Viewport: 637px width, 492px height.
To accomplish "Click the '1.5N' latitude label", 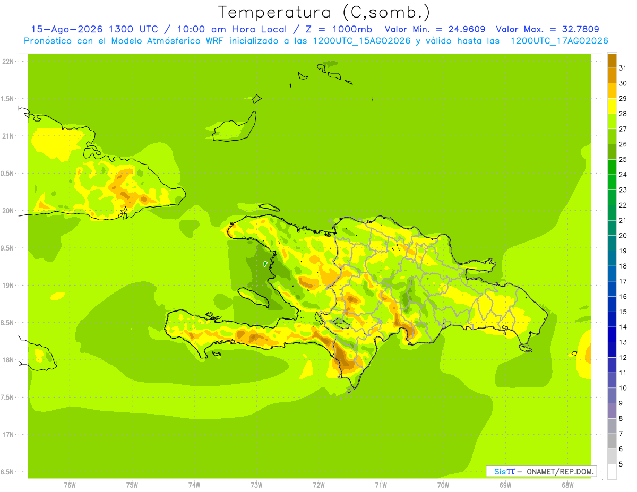I will pos(7,99).
